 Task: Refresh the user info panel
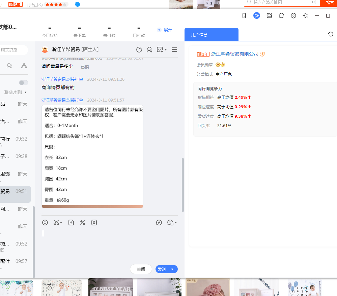coord(331,34)
